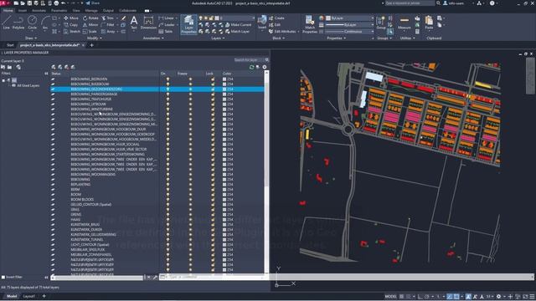Lock the BEBOUWING_TRAFOHUISJE layer
The height and width of the screenshot is (301, 536).
coord(213,99)
